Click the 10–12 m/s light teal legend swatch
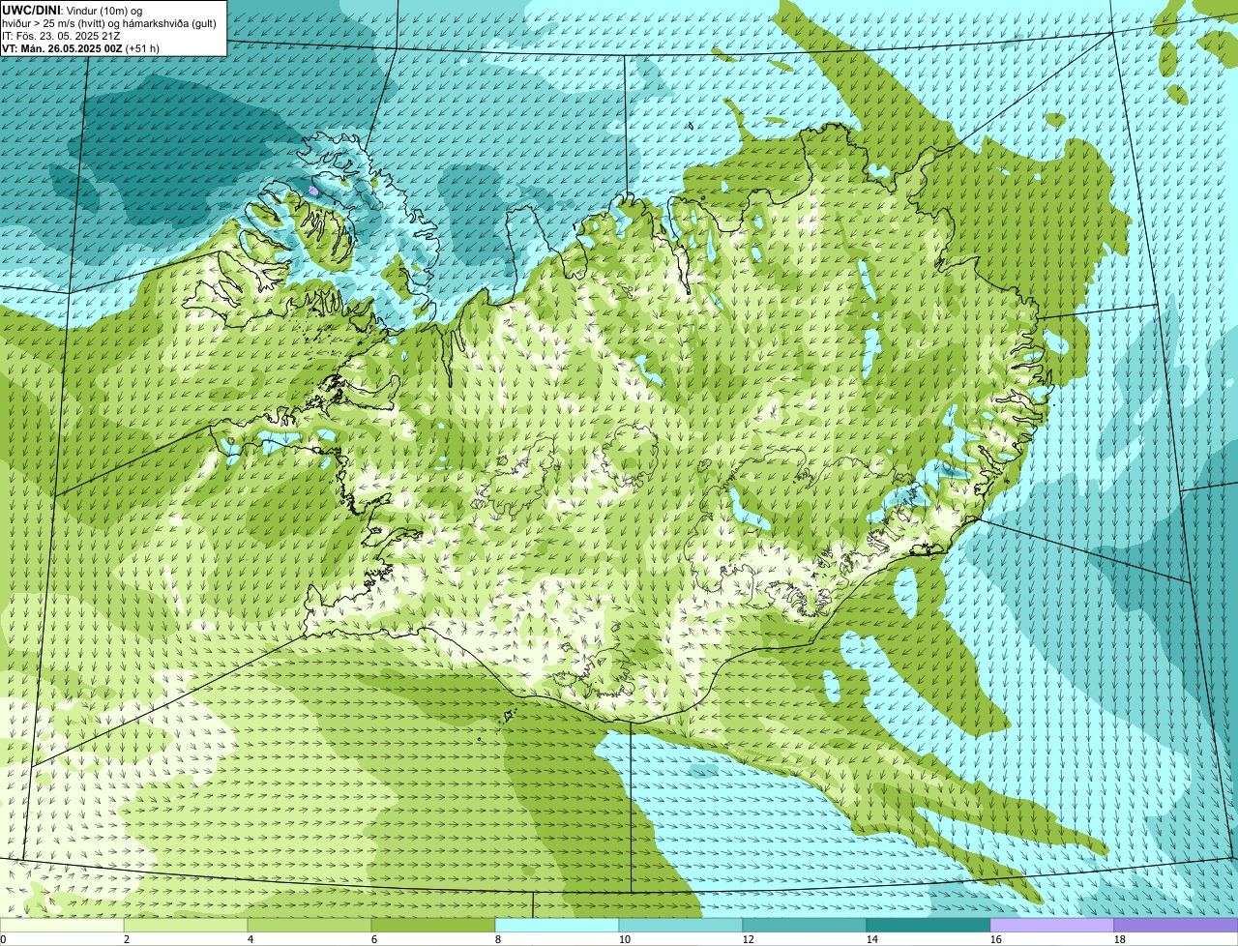The image size is (1238, 946). (681, 926)
